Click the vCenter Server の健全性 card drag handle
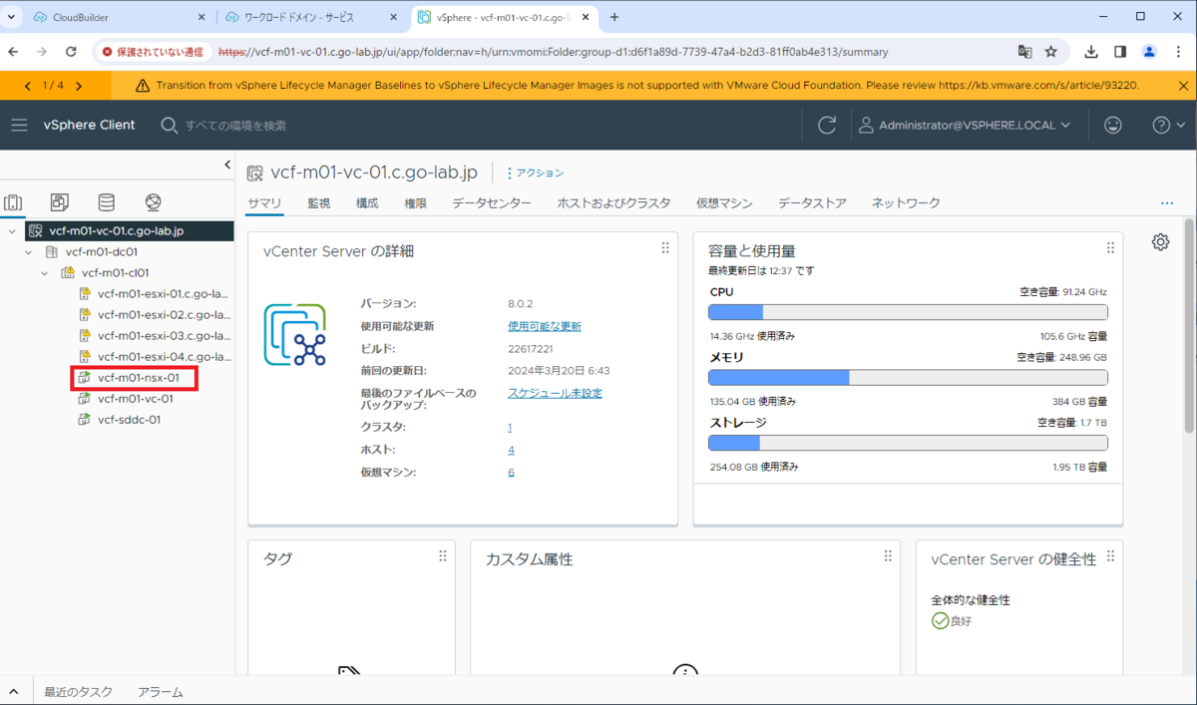1197x705 pixels. click(x=1110, y=556)
